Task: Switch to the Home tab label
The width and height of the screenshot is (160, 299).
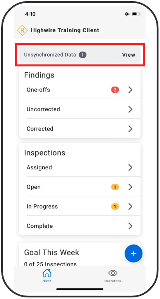Action: 47,281
